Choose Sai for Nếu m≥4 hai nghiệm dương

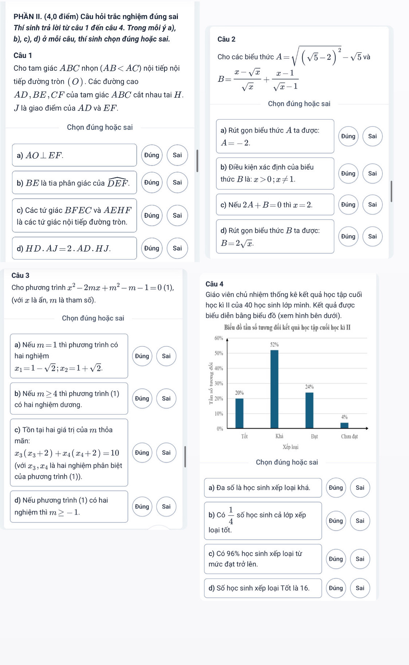pyautogui.click(x=166, y=398)
